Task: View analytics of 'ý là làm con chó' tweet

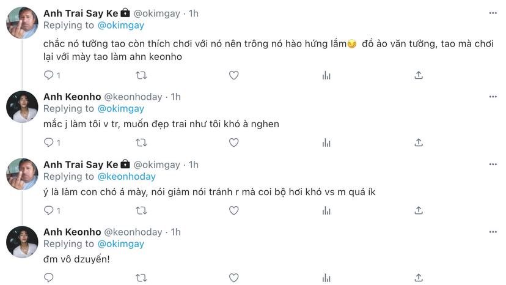Action: pyautogui.click(x=326, y=210)
